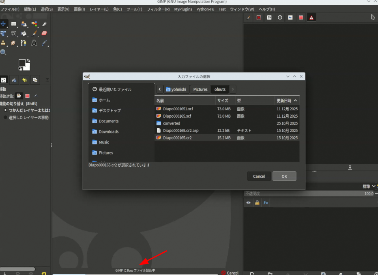Open the Undo History tab
The image size is (378, 275).
pos(24,80)
